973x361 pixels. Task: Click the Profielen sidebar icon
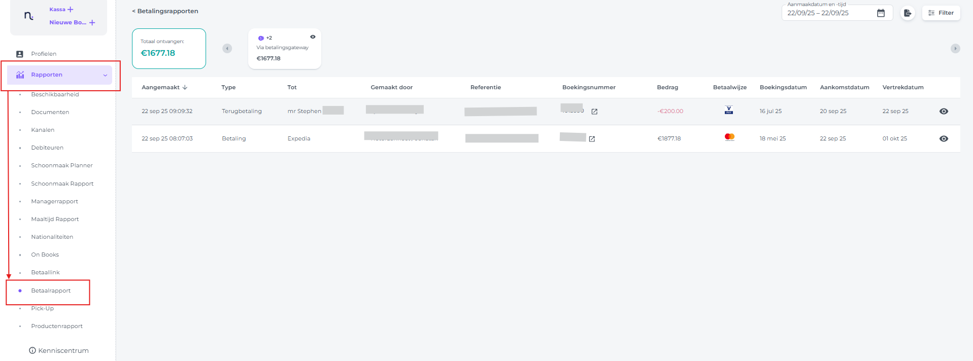pyautogui.click(x=20, y=54)
